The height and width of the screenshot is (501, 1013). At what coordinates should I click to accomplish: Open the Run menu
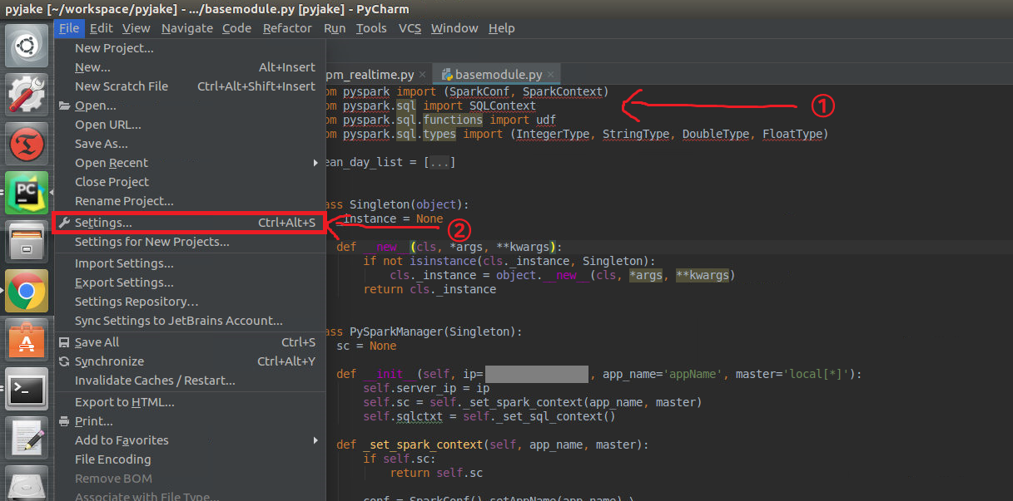tap(335, 28)
